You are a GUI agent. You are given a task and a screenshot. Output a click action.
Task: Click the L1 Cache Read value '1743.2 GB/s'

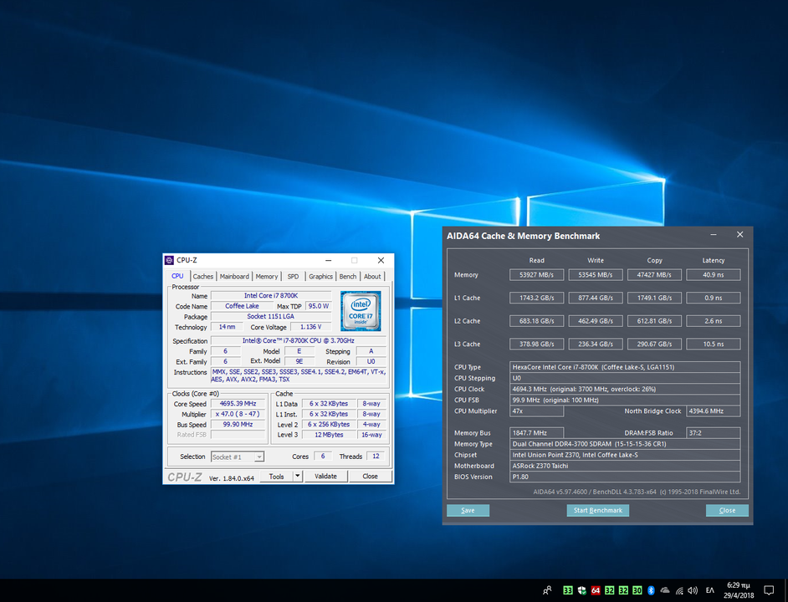[x=537, y=298]
